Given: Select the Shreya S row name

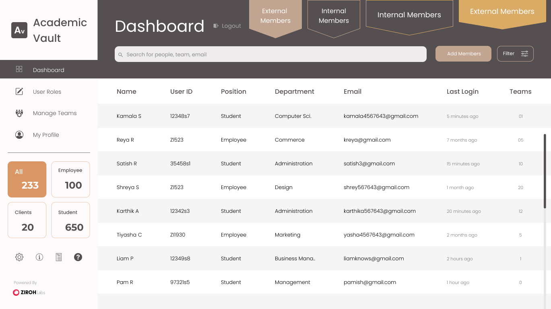Looking at the screenshot, I should (128, 187).
